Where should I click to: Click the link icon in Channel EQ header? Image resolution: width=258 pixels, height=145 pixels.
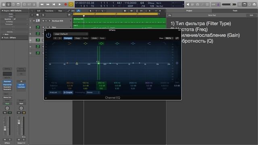coord(177,38)
